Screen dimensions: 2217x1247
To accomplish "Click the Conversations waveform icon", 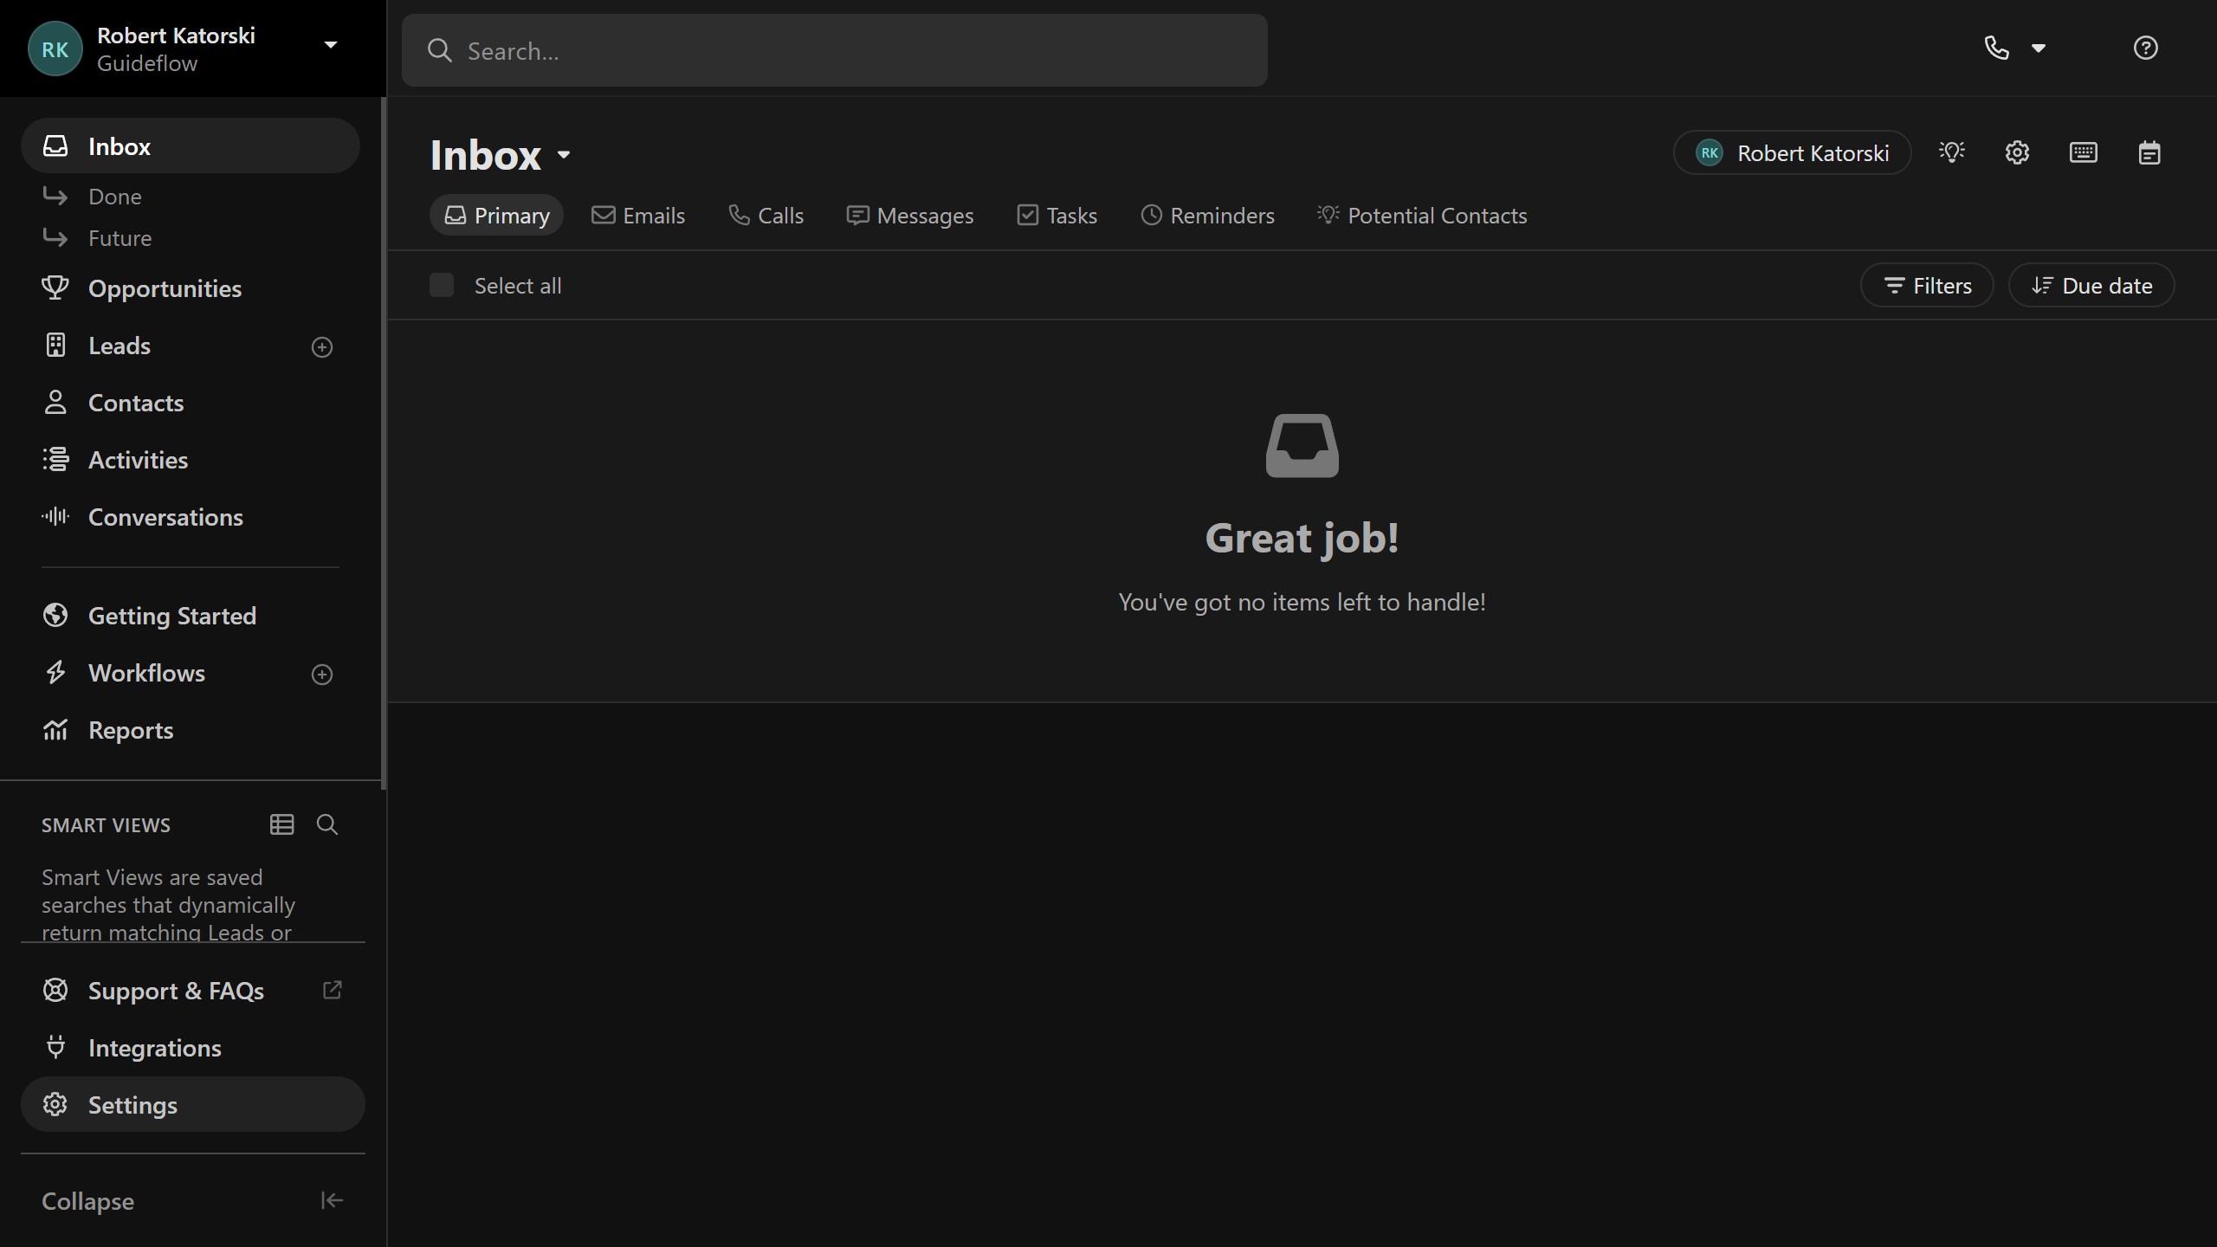I will click(55, 516).
